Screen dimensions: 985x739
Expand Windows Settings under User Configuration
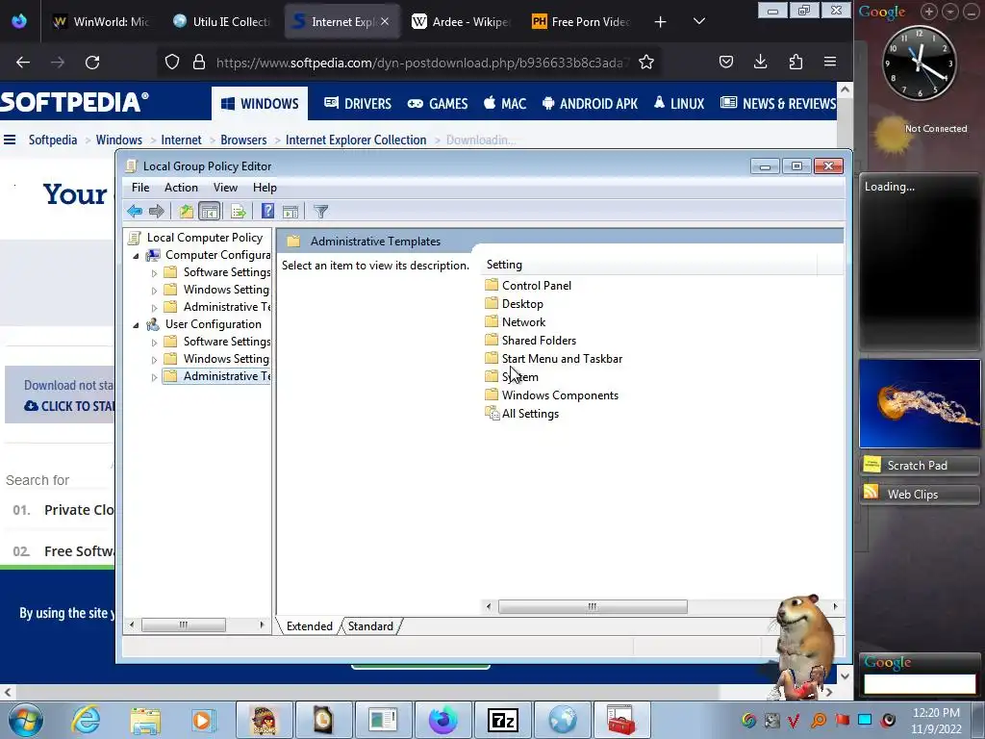pyautogui.click(x=154, y=360)
